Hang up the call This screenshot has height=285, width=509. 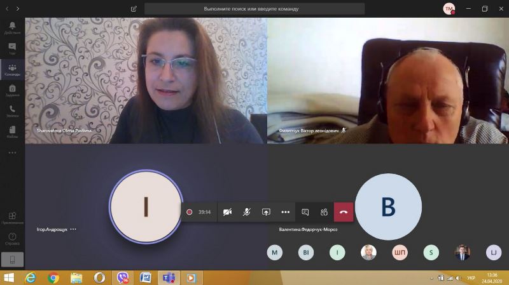(344, 212)
